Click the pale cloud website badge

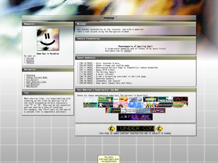[x=90, y=99]
